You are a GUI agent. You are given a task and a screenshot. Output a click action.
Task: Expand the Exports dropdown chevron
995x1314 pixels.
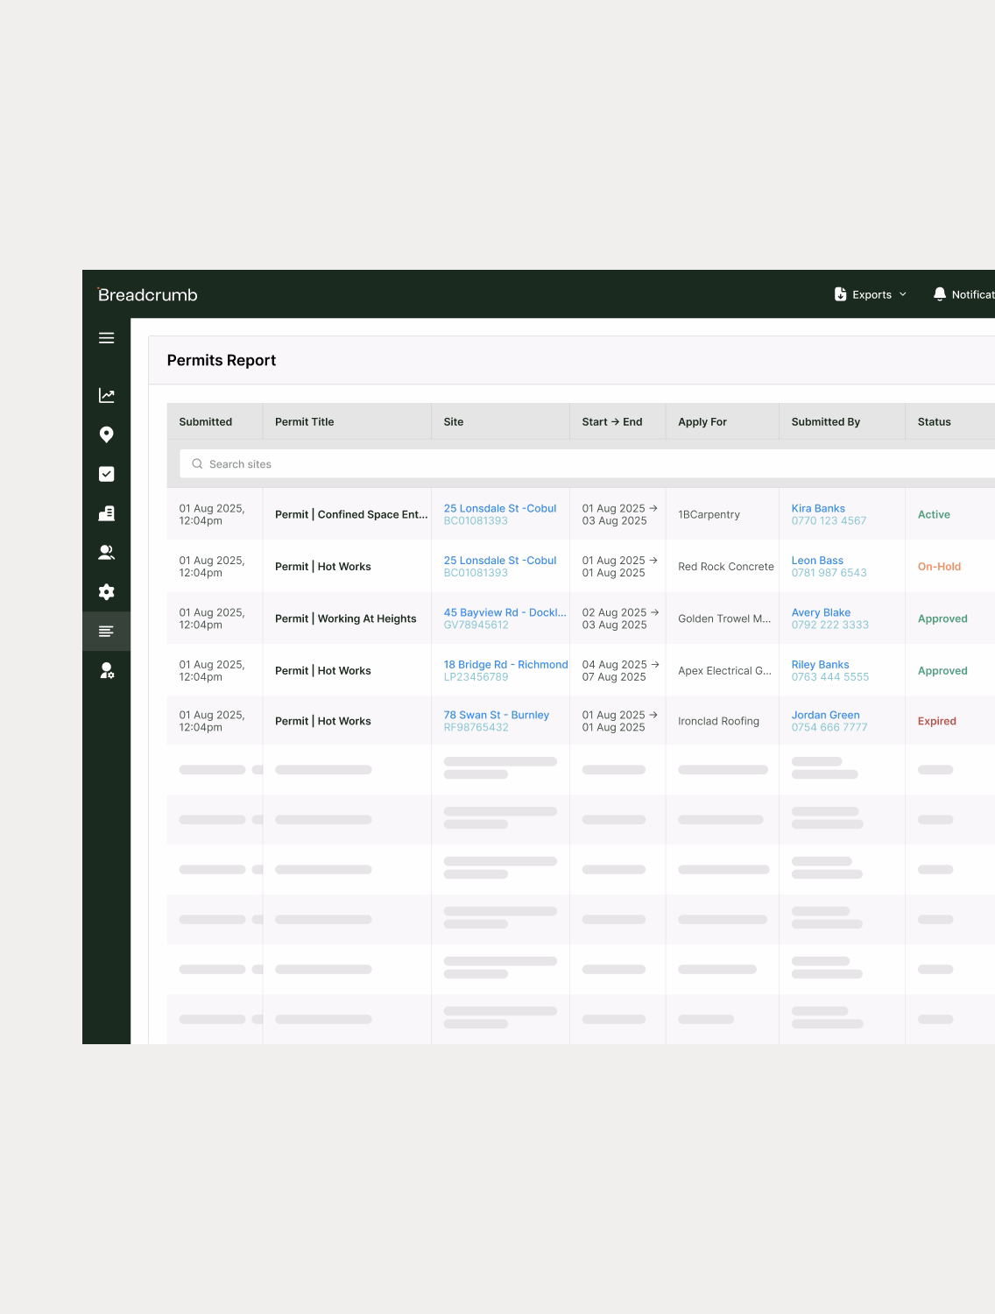click(903, 294)
